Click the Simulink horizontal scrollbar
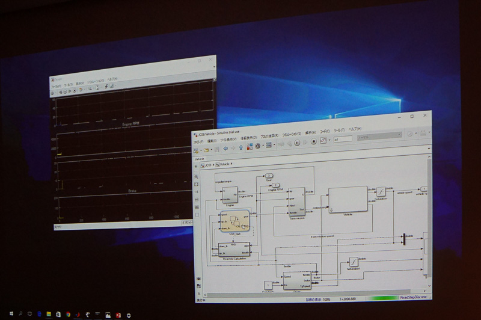Screen dimensions: 481x320 tap(309, 292)
